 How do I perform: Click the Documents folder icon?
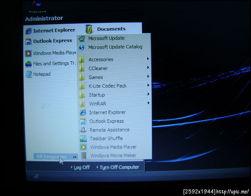[x=89, y=29]
